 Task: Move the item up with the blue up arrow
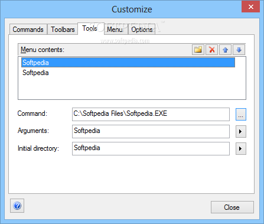tap(225, 50)
